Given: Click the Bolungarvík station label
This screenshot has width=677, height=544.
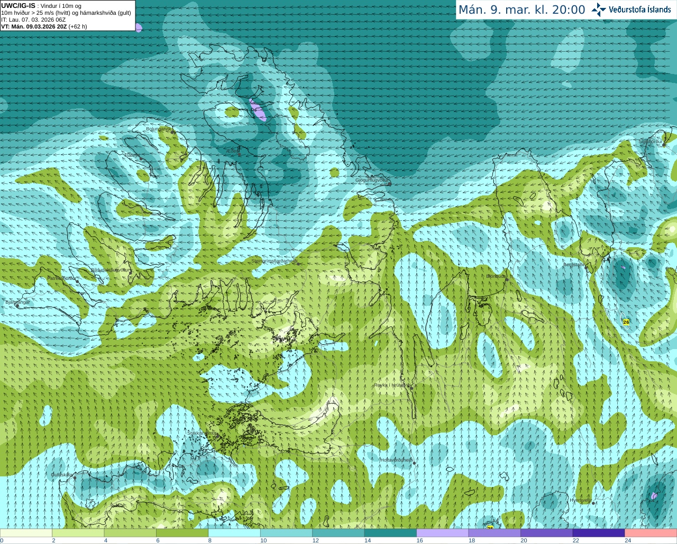Looking at the screenshot, I should (159, 129).
